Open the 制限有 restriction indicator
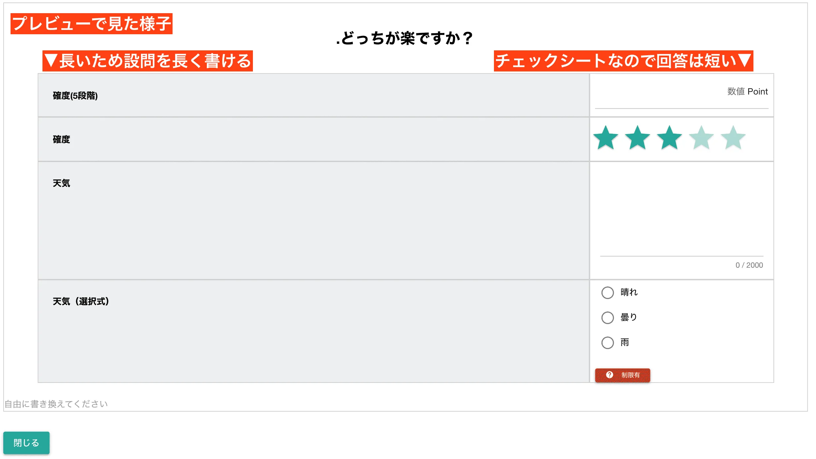Viewport: 816px width, 459px height. coord(622,375)
